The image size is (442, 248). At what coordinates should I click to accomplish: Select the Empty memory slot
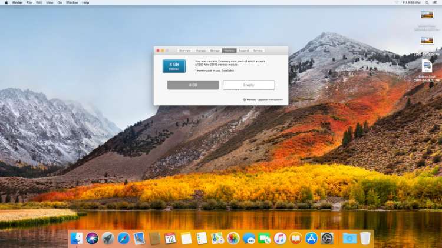tap(249, 85)
